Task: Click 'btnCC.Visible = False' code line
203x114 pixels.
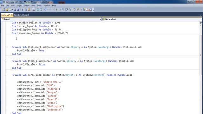Action: coord(31,65)
